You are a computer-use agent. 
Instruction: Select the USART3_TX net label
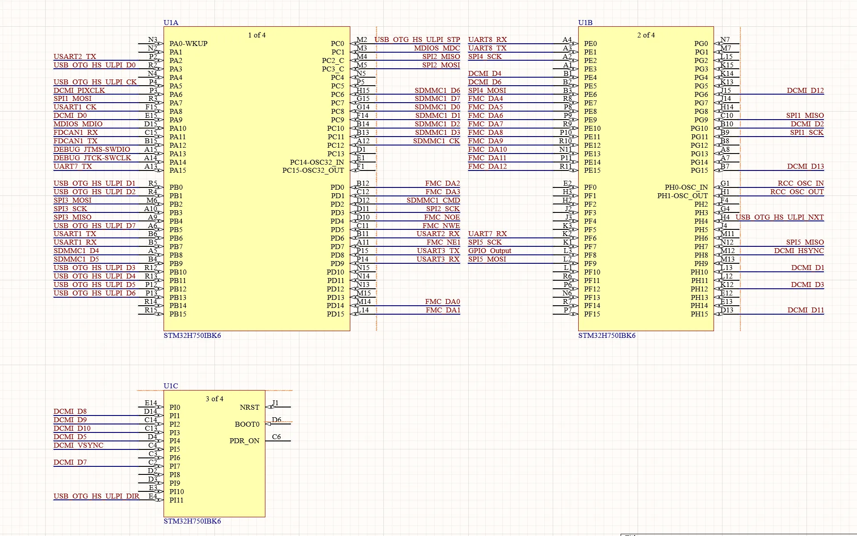click(x=438, y=250)
